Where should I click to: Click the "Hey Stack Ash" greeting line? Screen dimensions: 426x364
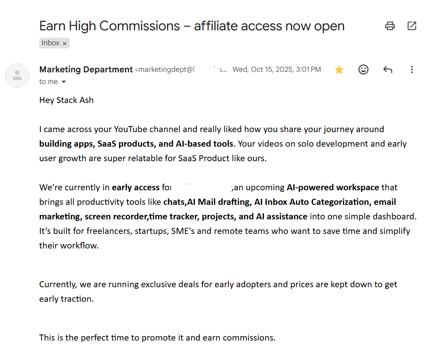click(66, 100)
